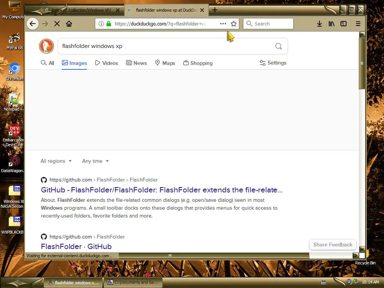Open the FlashFolder · GitHub result
Image resolution: width=384 pixels, height=288 pixels.
coord(76,246)
